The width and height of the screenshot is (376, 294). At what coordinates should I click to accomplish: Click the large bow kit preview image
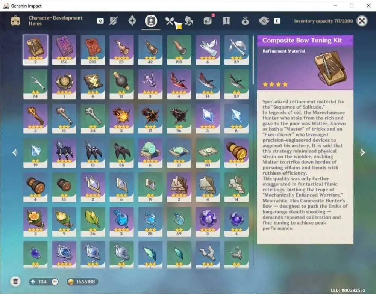pos(331,69)
